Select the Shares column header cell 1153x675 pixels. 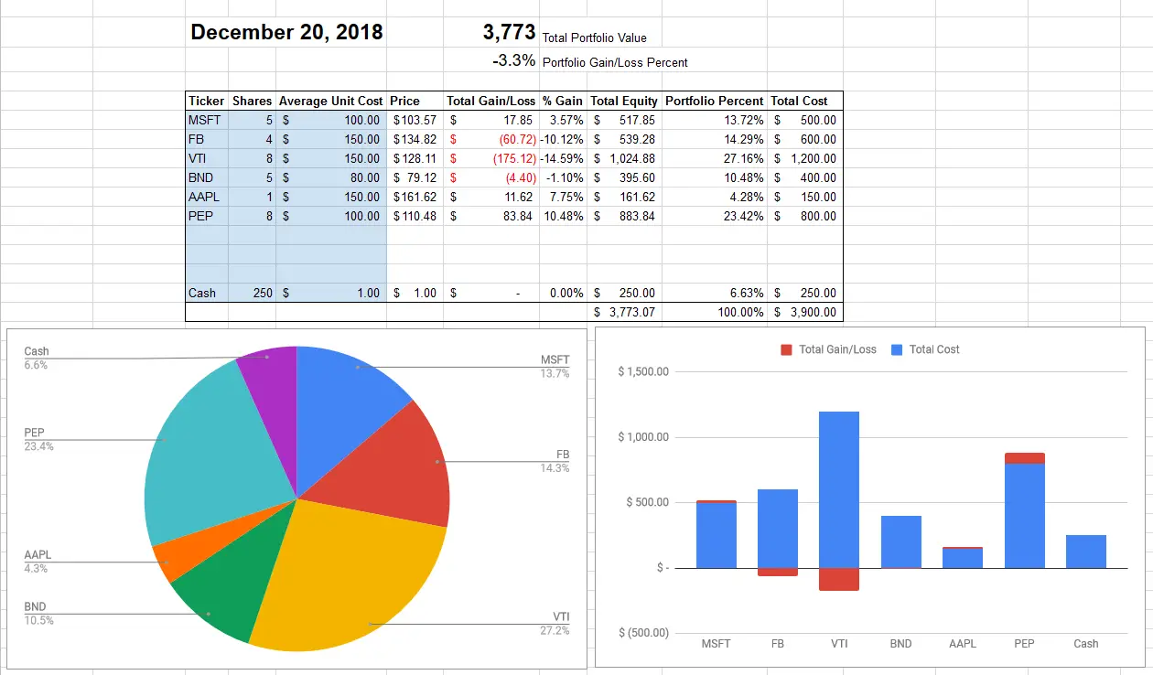click(x=253, y=101)
